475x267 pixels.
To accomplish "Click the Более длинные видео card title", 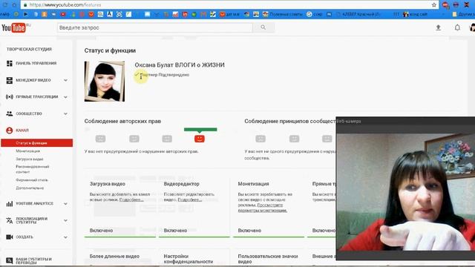I will coord(114,256).
